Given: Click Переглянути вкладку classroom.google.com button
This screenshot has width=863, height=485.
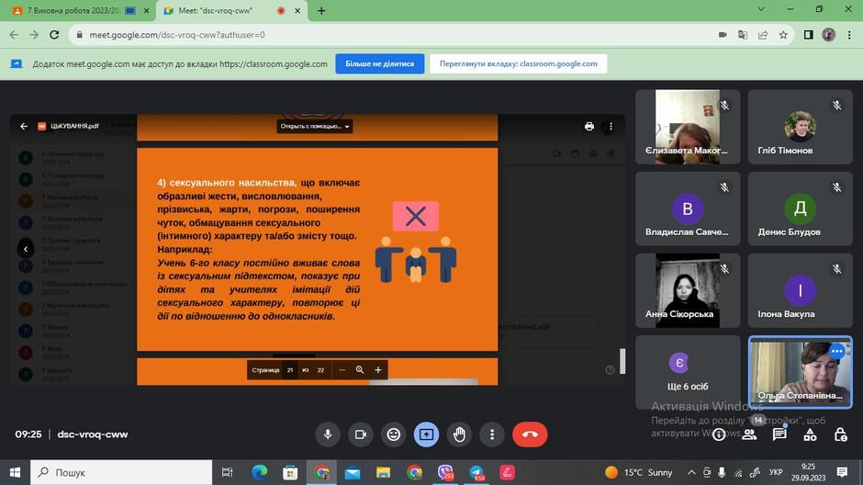Looking at the screenshot, I should (518, 64).
